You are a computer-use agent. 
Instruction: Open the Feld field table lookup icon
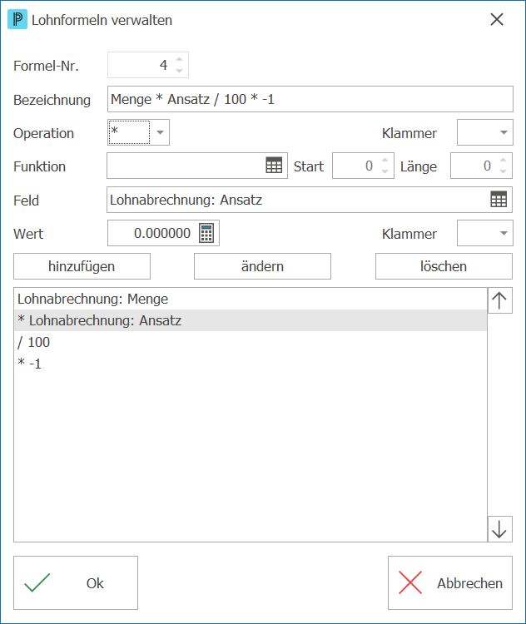tap(499, 199)
